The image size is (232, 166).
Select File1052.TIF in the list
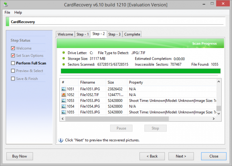(89, 95)
